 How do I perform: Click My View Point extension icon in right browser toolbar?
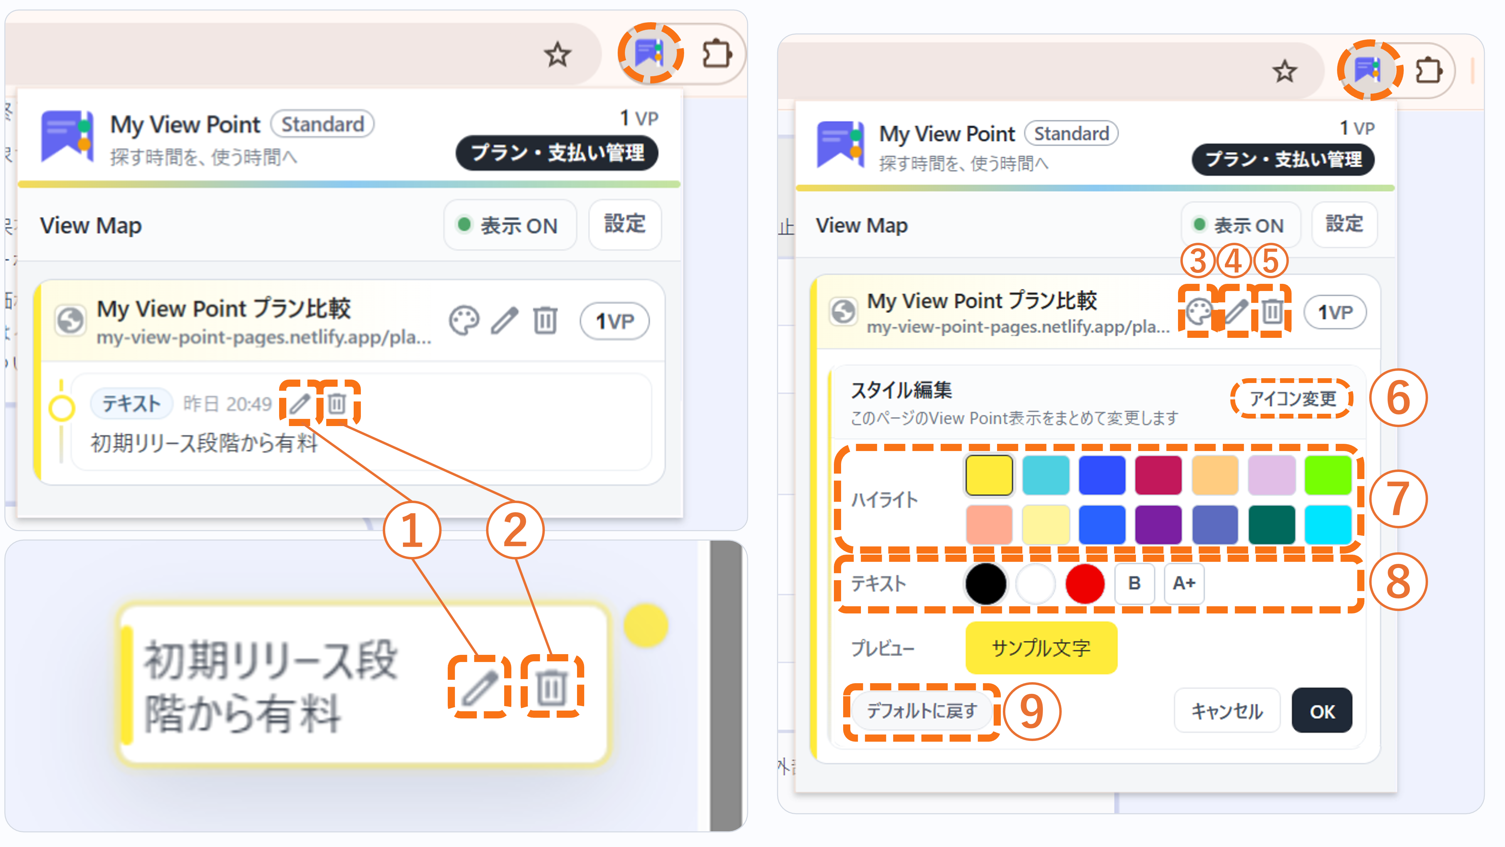click(x=1368, y=70)
